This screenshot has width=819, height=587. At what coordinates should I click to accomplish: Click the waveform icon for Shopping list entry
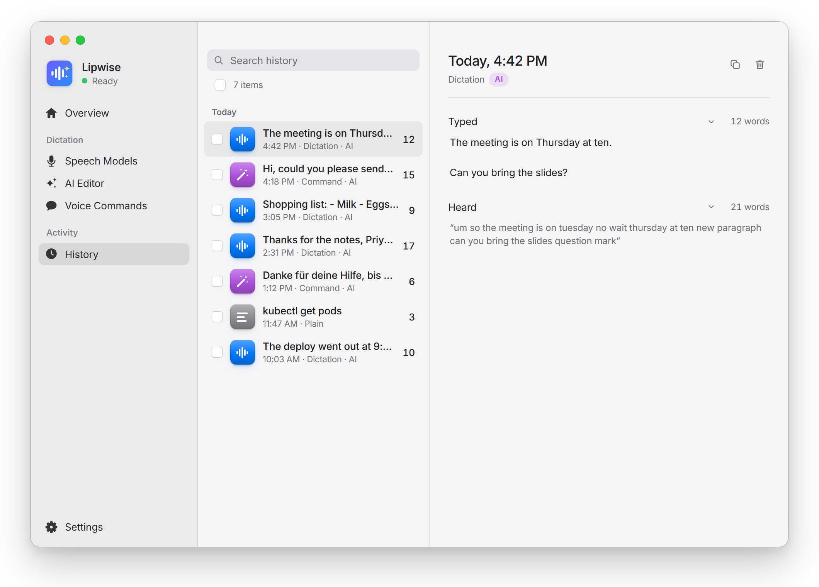click(x=242, y=210)
